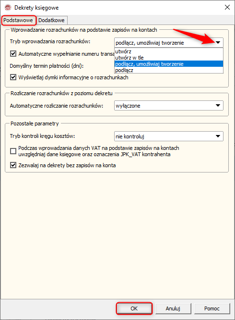The width and height of the screenshot is (235, 320).
Task: Select the plain 'podłącz' list option
Action: coord(169,71)
